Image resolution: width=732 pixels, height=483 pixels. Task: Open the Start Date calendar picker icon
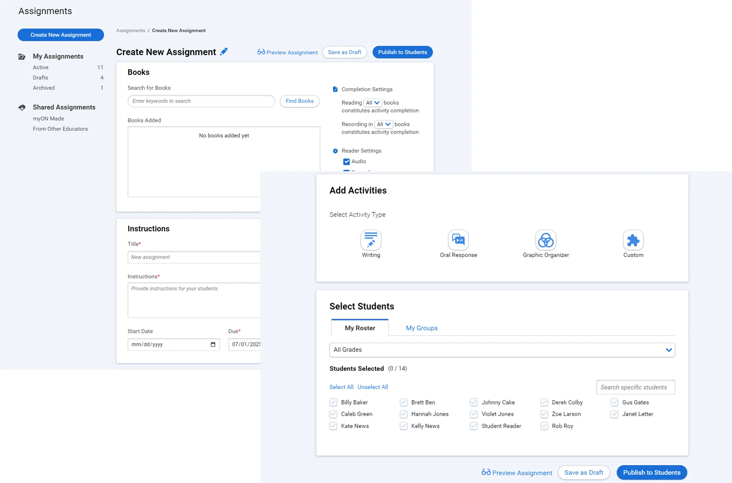pos(213,344)
